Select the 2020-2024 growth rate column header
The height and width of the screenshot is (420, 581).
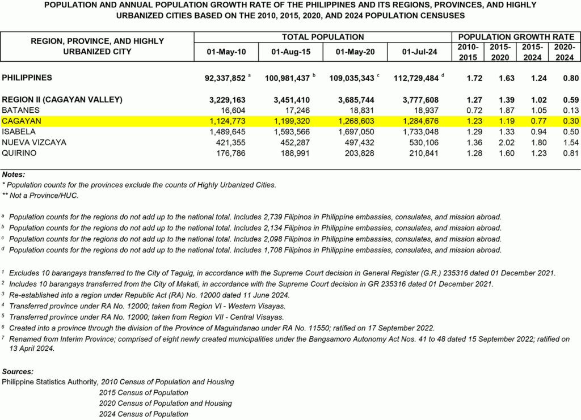click(x=565, y=52)
